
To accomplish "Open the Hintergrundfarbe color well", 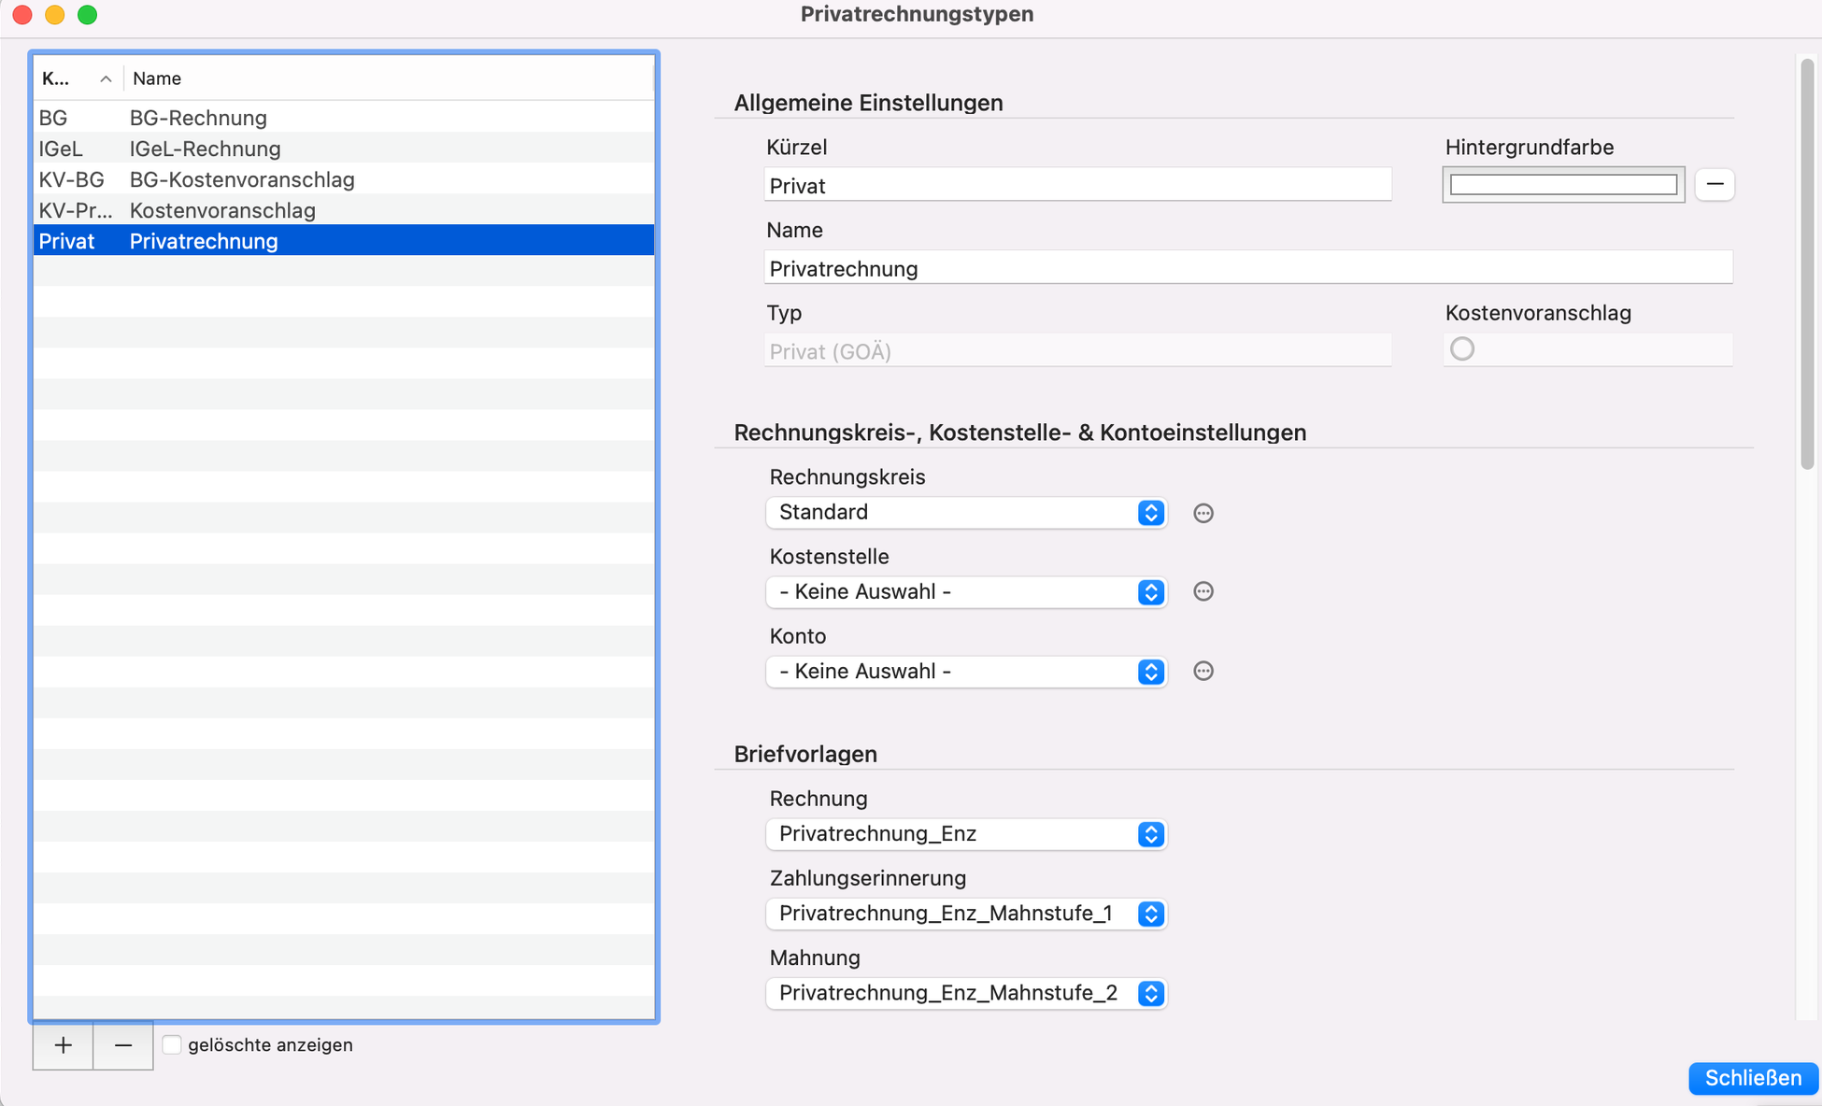I will tap(1563, 185).
